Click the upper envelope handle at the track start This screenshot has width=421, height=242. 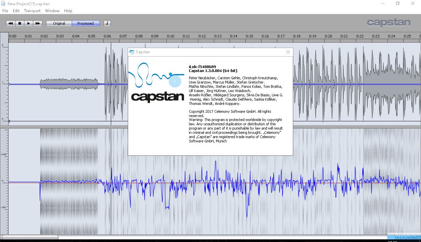point(9,84)
